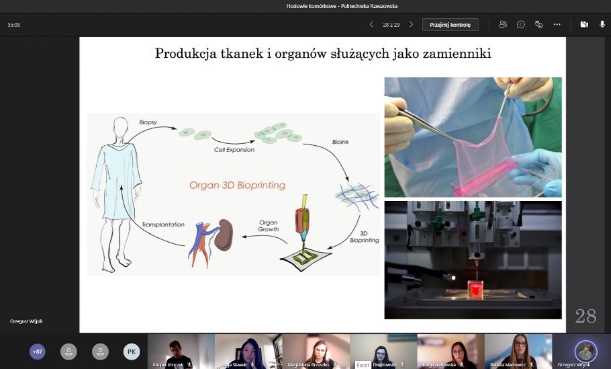Select the PK participant avatar

tap(132, 352)
